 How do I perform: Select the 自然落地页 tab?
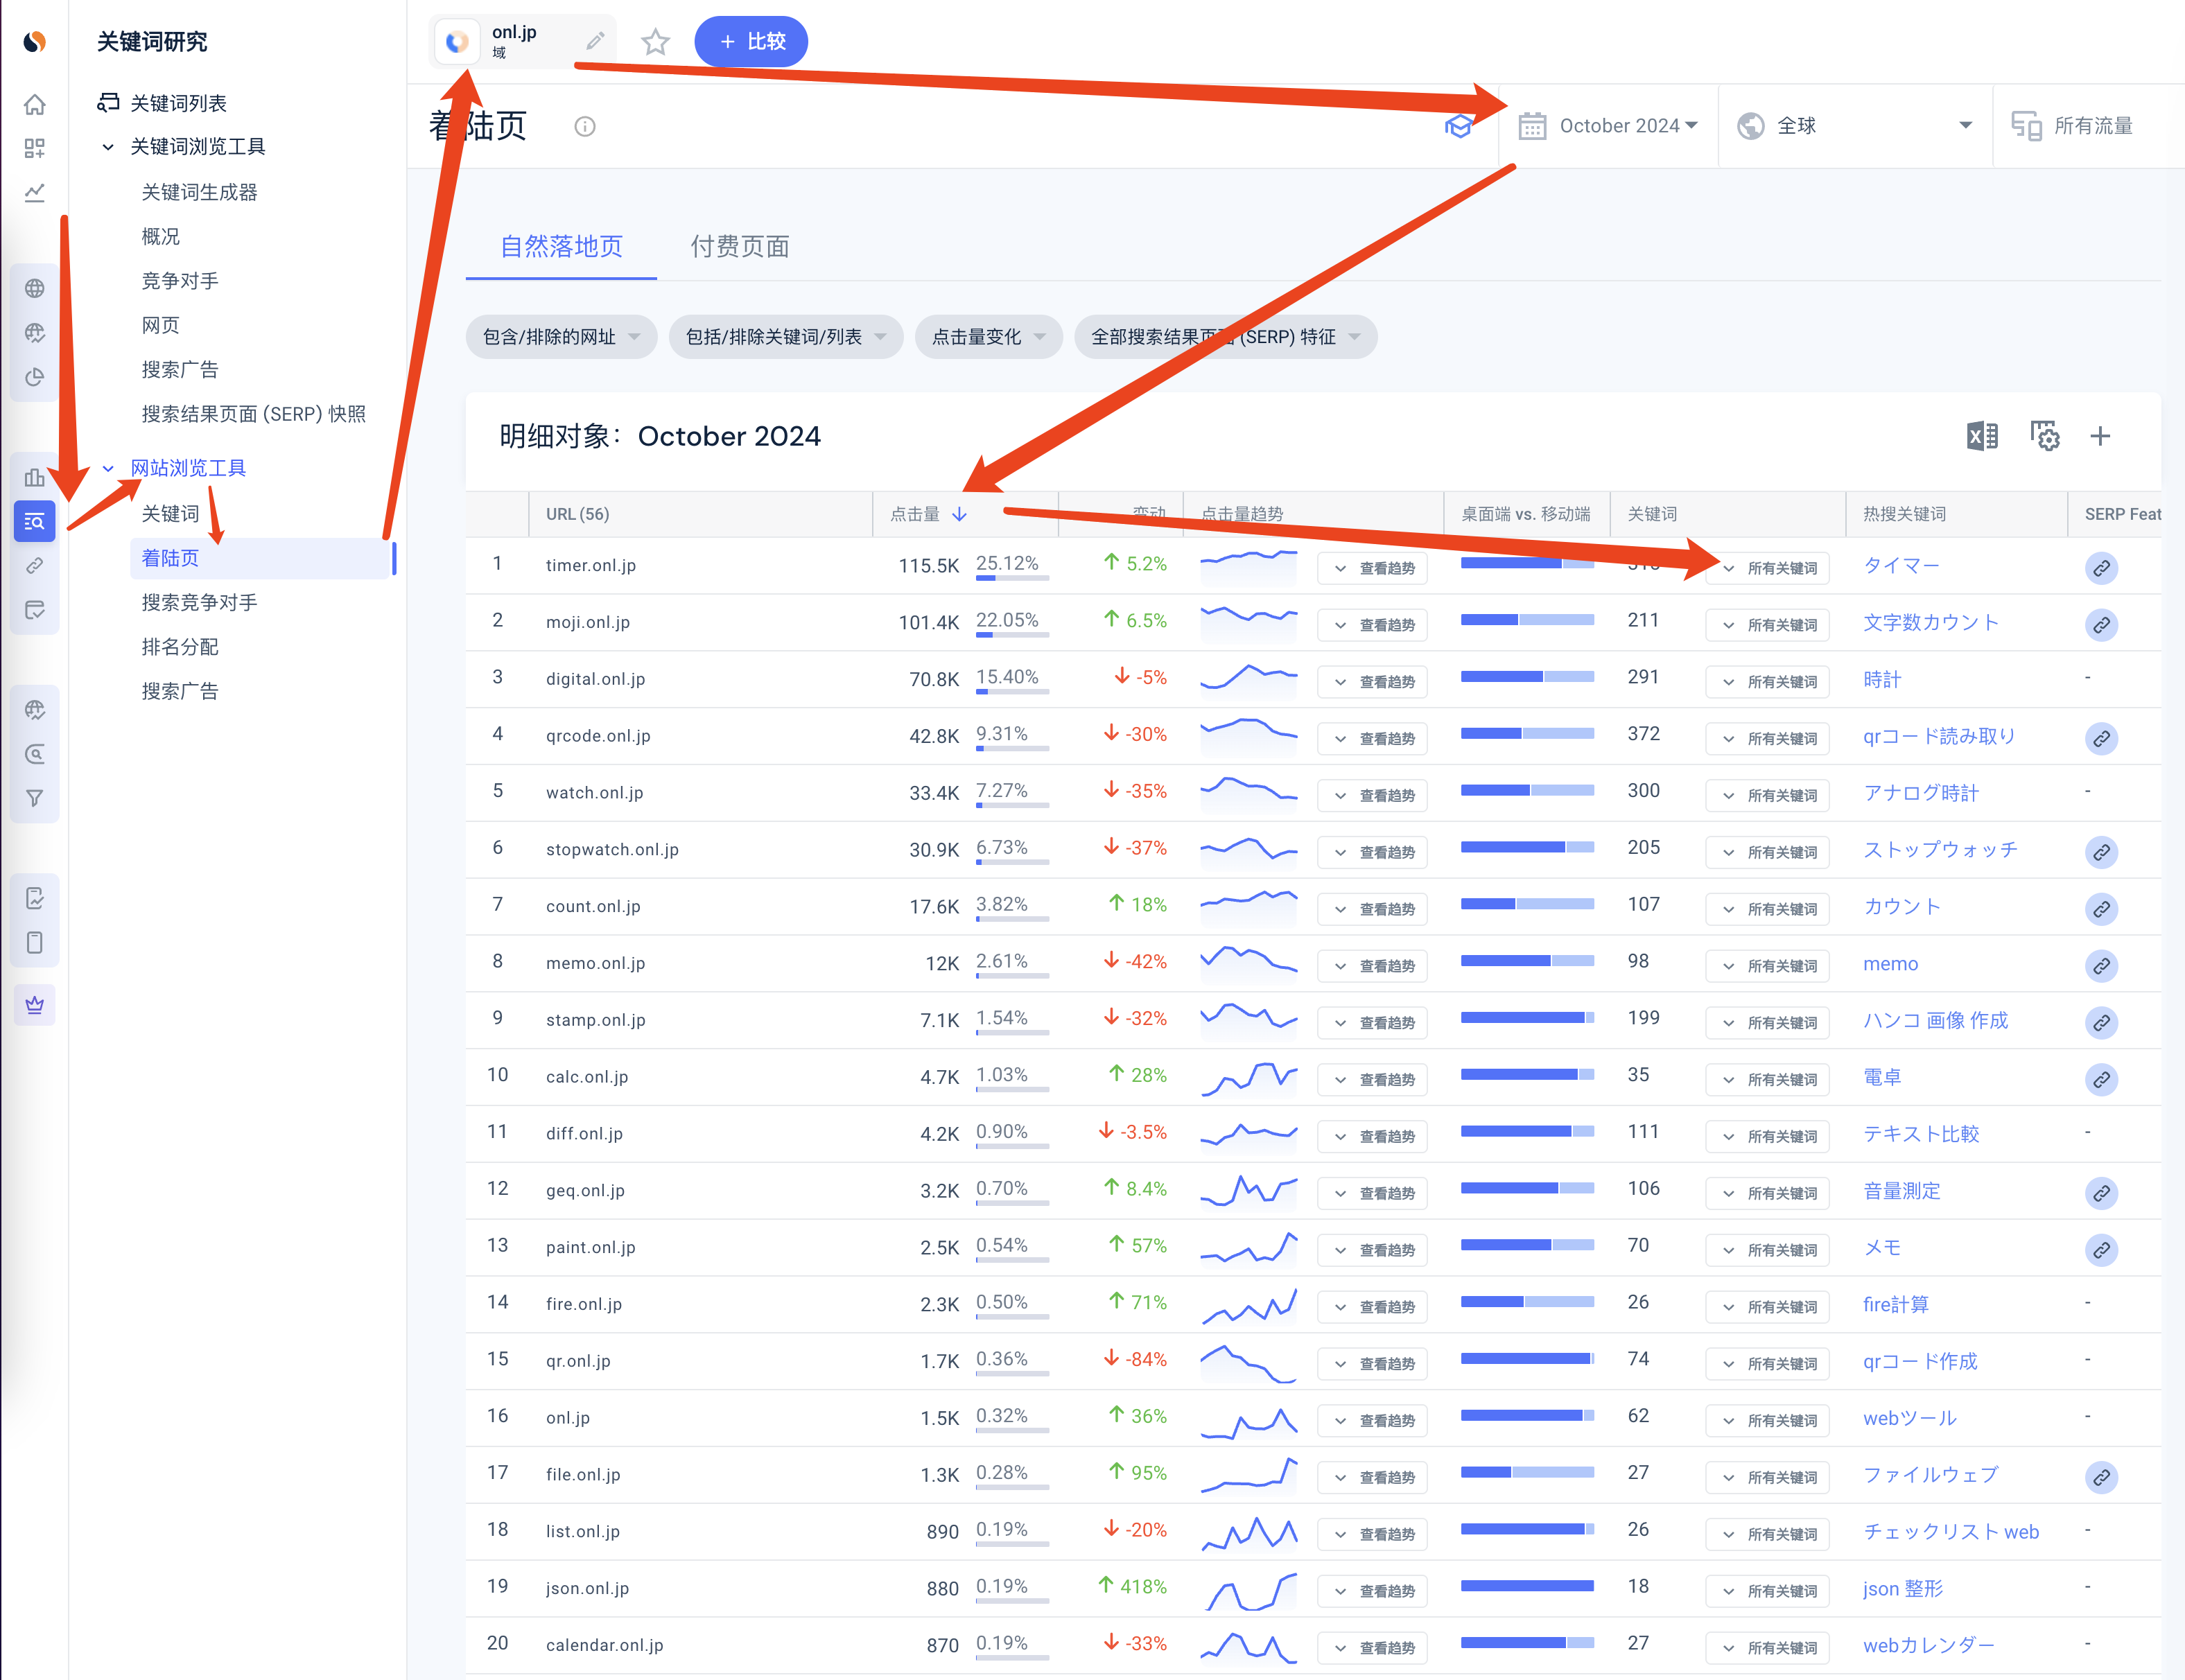[561, 246]
